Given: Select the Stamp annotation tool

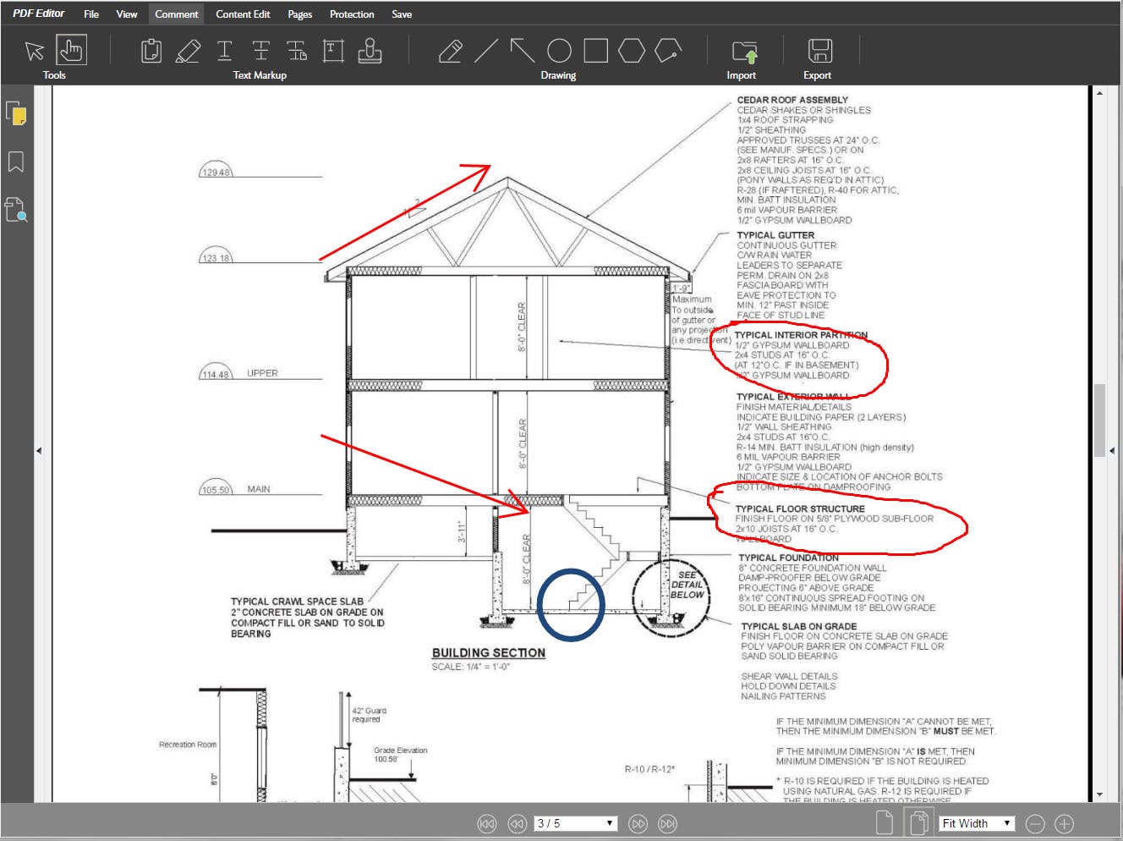Looking at the screenshot, I should (x=370, y=51).
